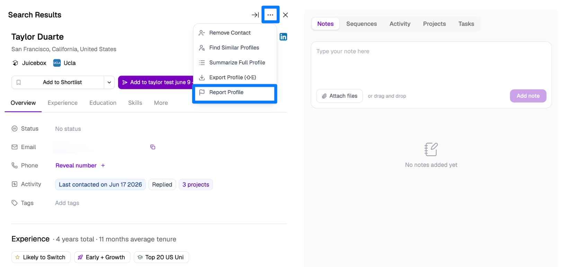Screen dimensions: 561x267
Task: Click the UCLA school logo icon
Action: pyautogui.click(x=57, y=63)
